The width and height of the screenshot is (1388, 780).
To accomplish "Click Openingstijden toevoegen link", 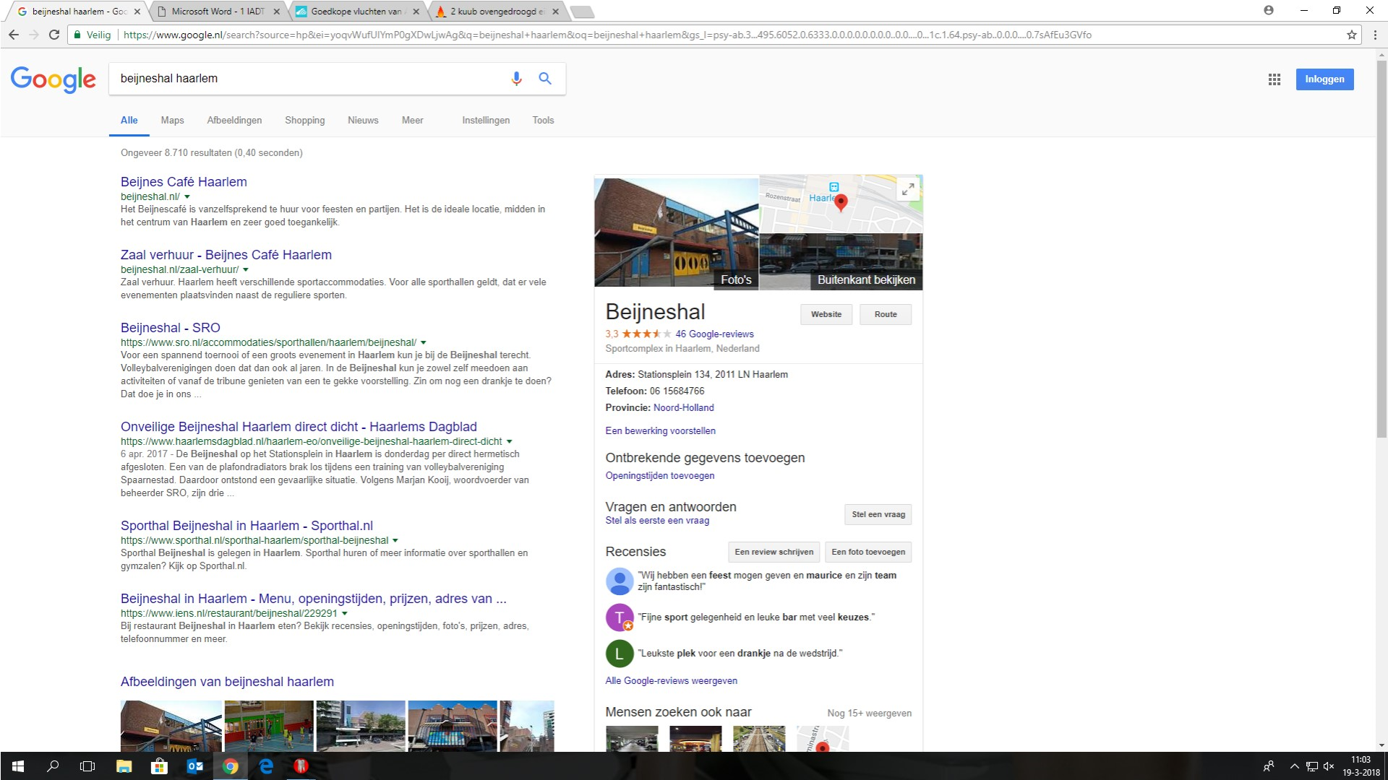I will point(659,475).
